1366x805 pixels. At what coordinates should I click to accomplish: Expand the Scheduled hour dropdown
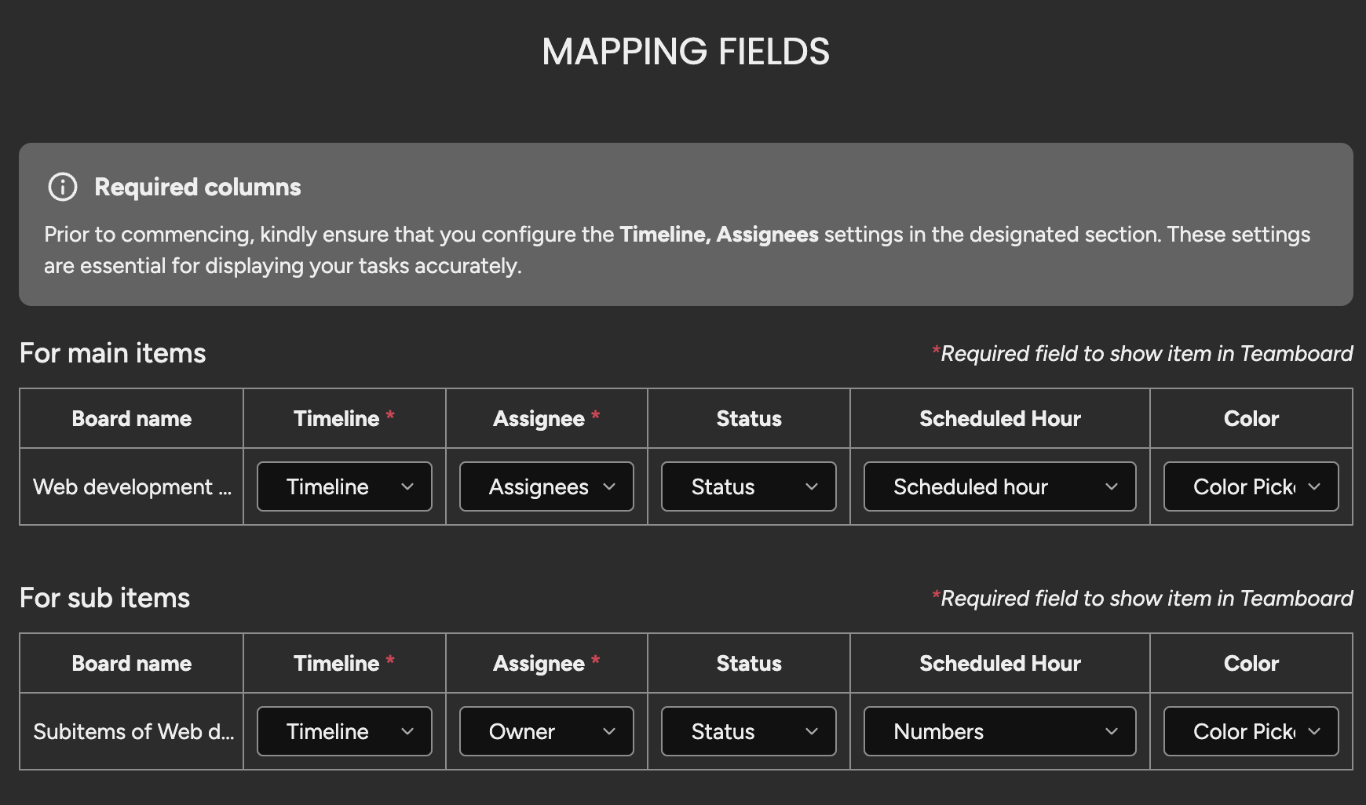coord(1000,486)
